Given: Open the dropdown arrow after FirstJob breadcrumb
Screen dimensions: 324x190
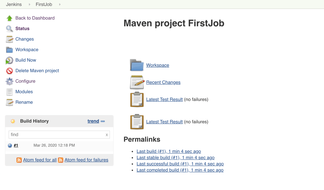Looking at the screenshot, I should [x=60, y=4].
